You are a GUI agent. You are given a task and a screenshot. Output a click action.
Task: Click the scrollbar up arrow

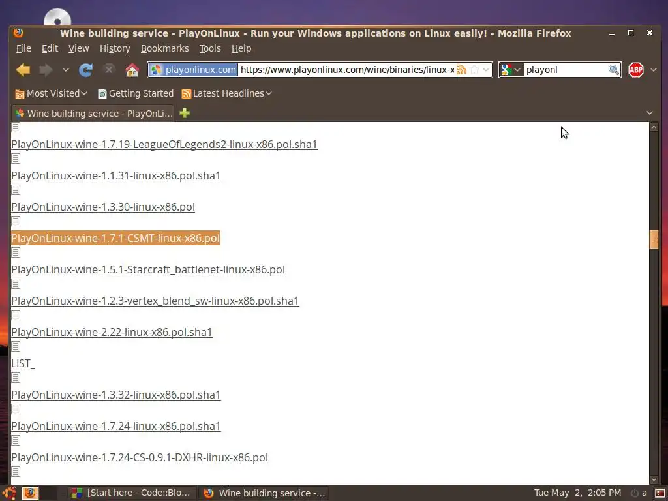pos(654,127)
